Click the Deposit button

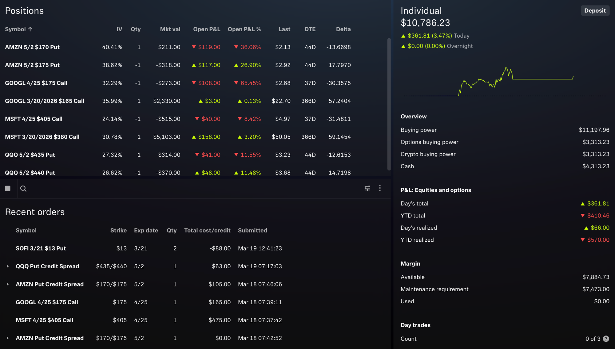595,10
